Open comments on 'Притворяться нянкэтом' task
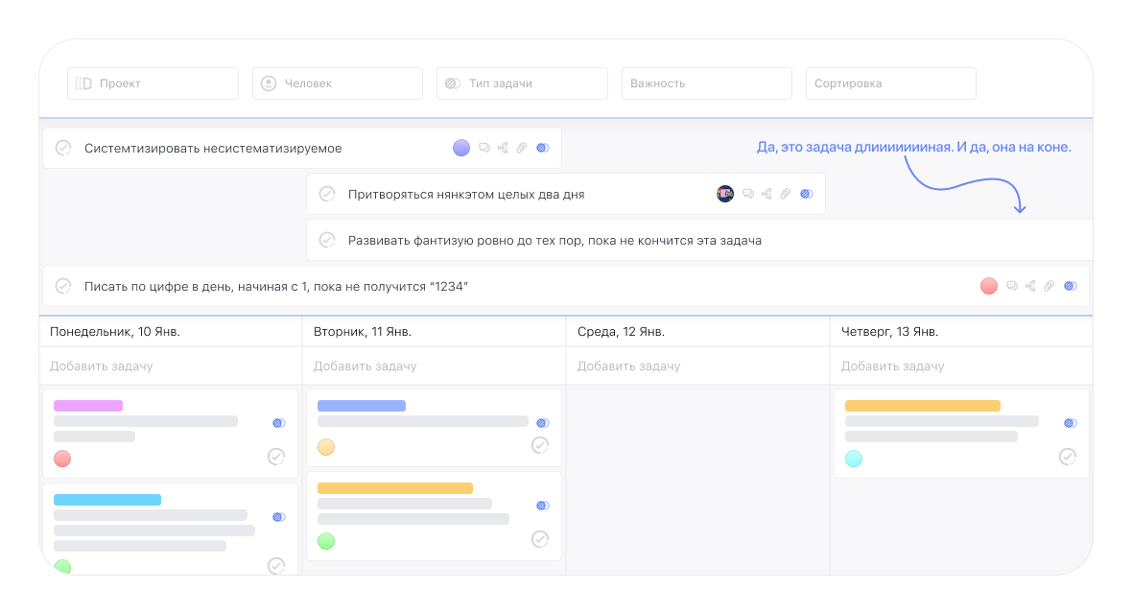The width and height of the screenshot is (1132, 614). click(x=748, y=194)
